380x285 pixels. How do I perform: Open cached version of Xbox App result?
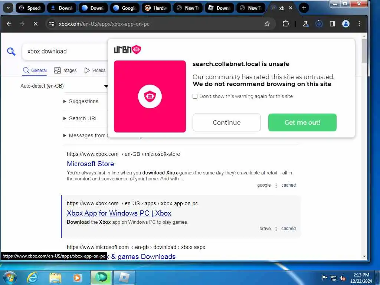[x=288, y=229]
